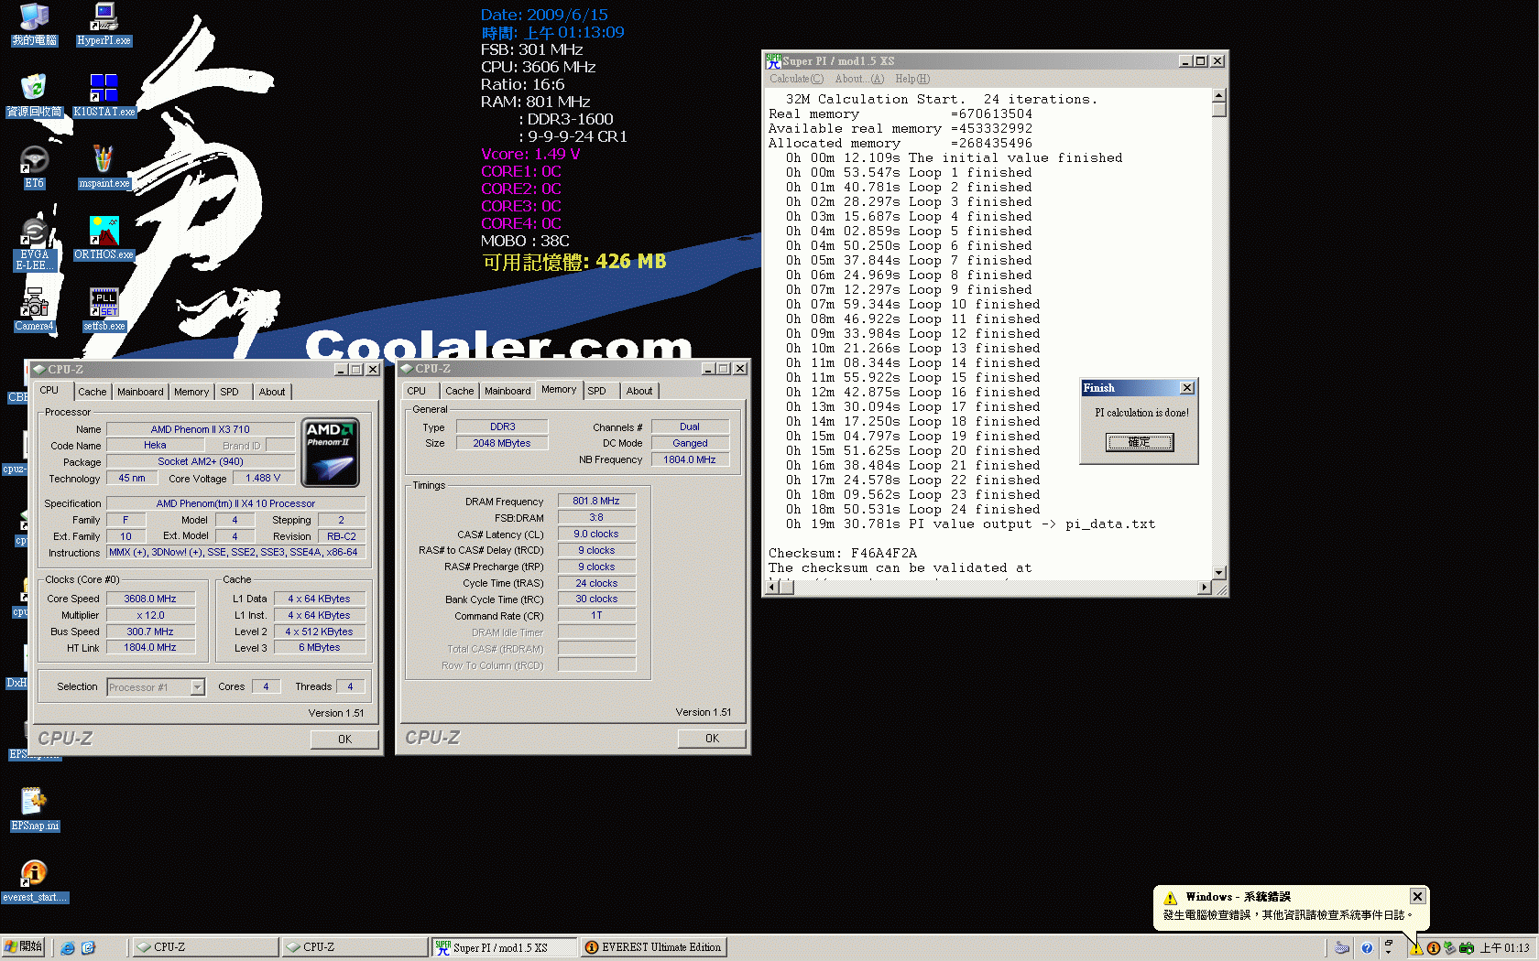
Task: Select first CPU-Z taskbar button
Action: pyautogui.click(x=205, y=947)
